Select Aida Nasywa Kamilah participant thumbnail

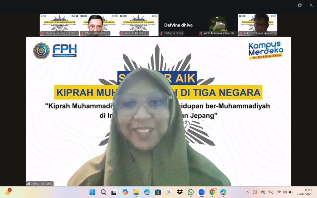[x=218, y=25]
